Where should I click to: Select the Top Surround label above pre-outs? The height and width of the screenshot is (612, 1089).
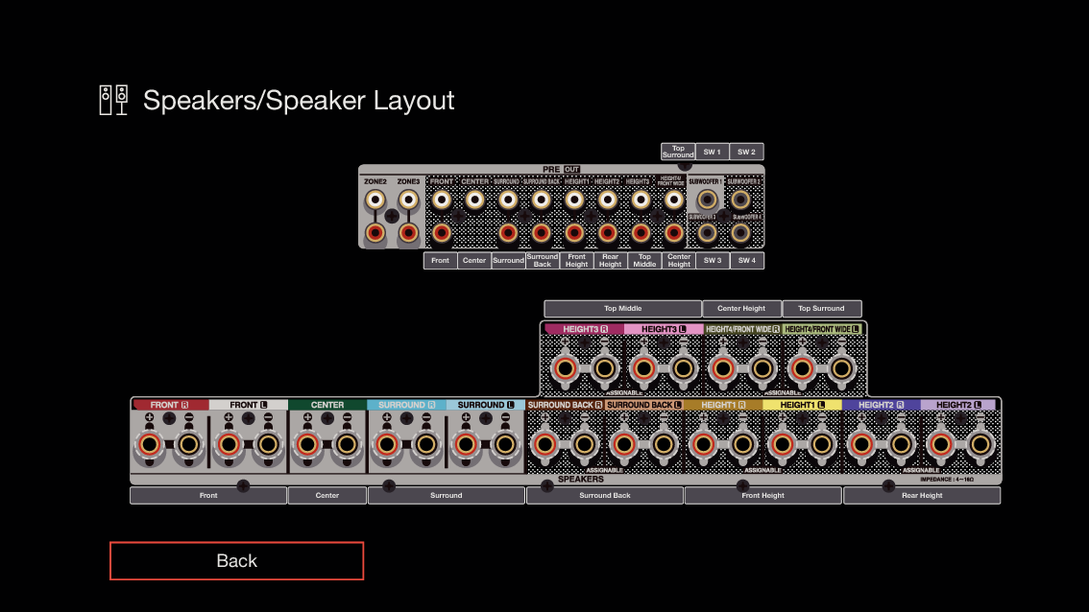pos(677,152)
